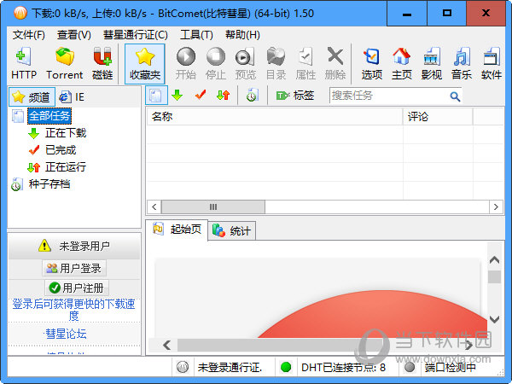This screenshot has height=384, width=512.
Task: Open the 音乐 music channel
Action: 462,64
